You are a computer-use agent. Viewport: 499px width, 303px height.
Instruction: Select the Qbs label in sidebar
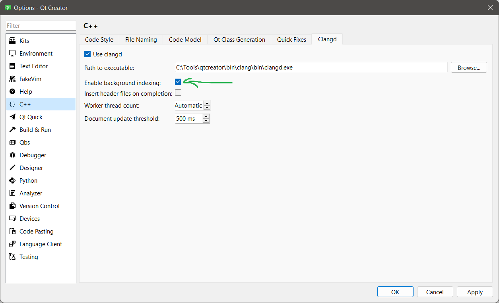click(25, 143)
